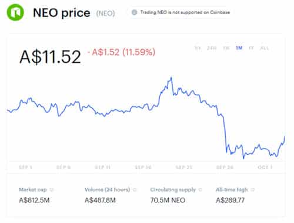This screenshot has height=223, width=294.
Task: Click the info icon beside the Coinbase notice
Action: coord(134,12)
